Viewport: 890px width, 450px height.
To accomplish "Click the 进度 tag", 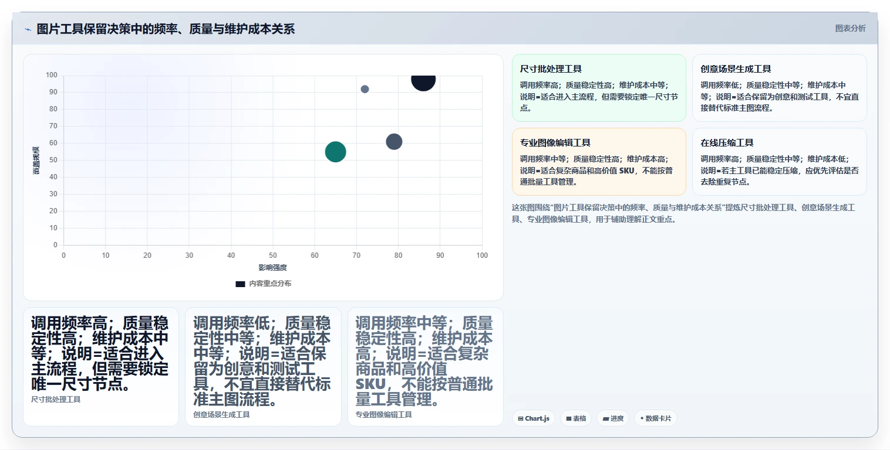I will click(613, 418).
